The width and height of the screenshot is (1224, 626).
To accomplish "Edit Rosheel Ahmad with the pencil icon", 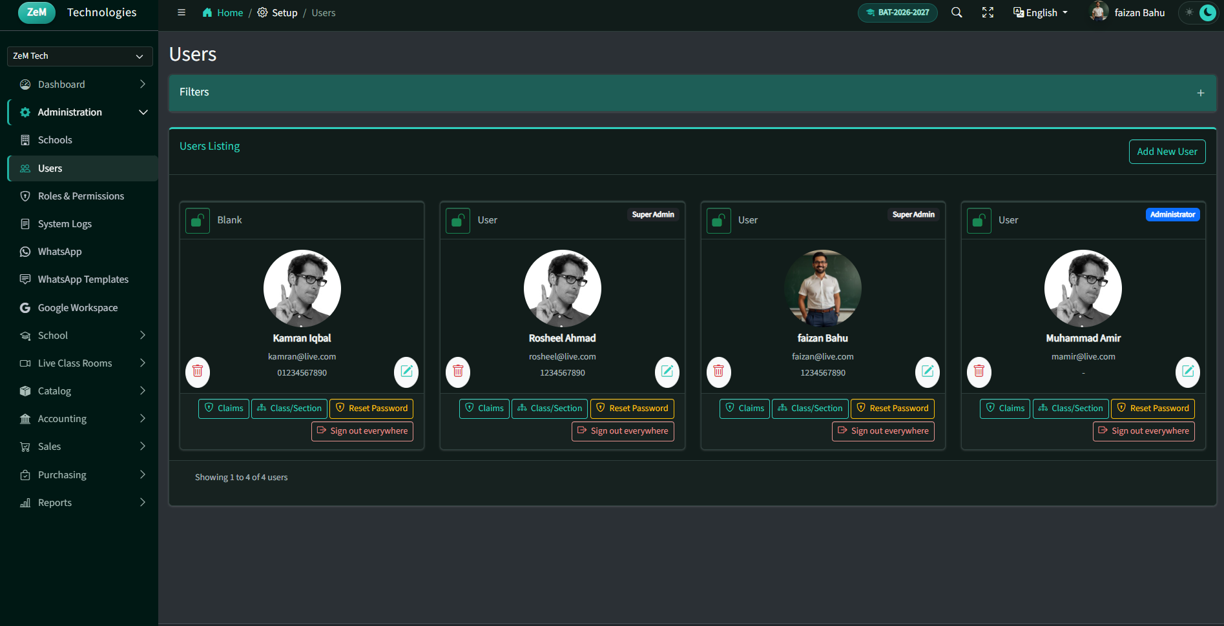I will pyautogui.click(x=667, y=372).
